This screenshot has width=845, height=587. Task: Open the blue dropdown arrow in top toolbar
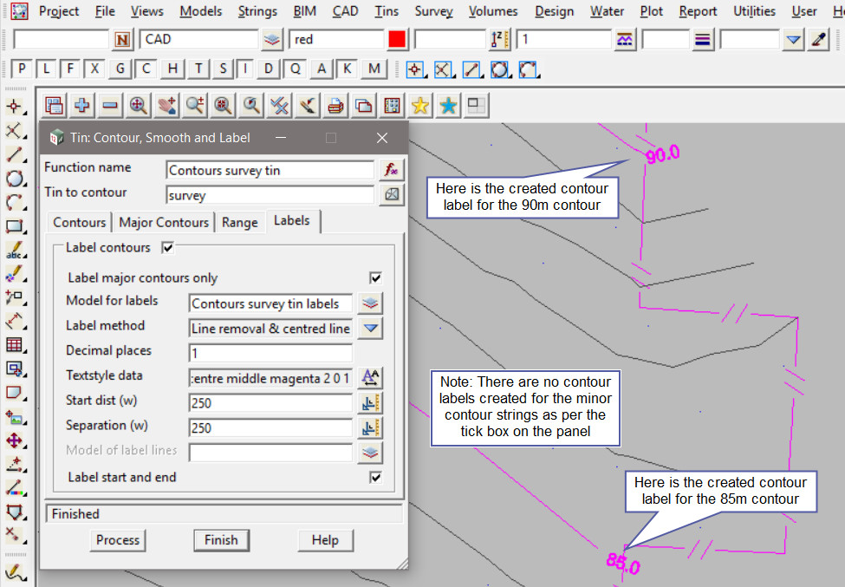[793, 39]
